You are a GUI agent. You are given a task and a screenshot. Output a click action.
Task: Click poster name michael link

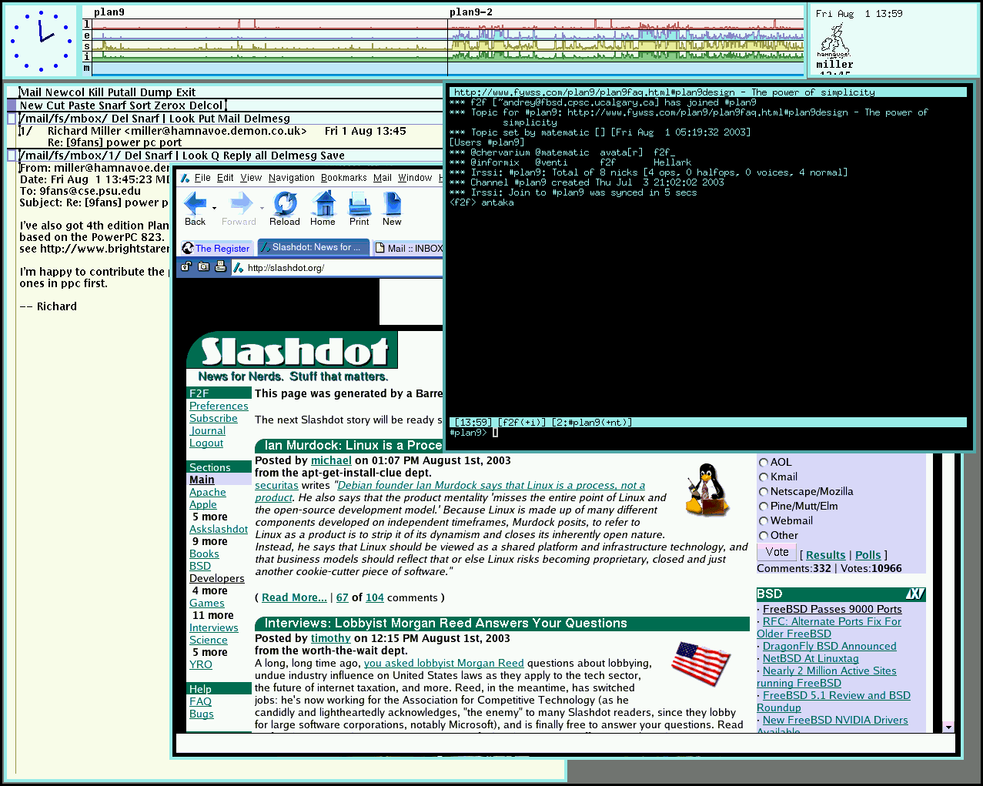point(331,460)
